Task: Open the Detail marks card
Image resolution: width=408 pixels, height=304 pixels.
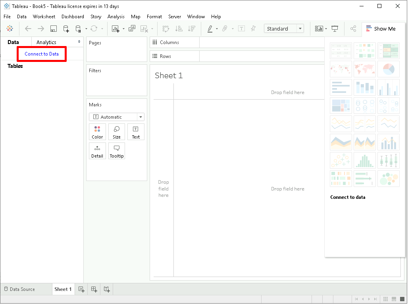Action: [x=97, y=151]
